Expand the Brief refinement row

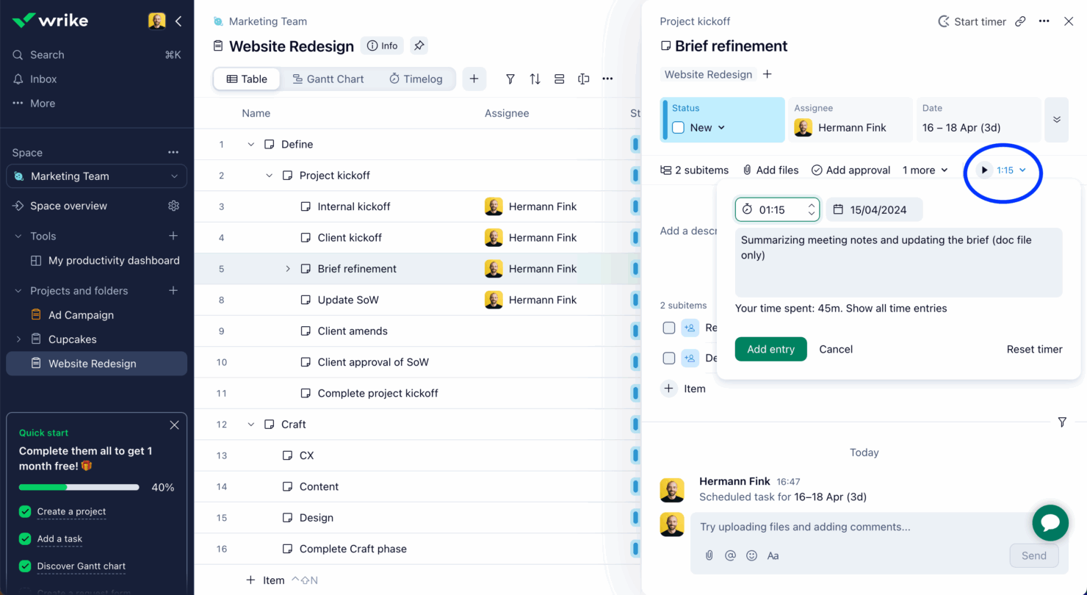tap(288, 269)
